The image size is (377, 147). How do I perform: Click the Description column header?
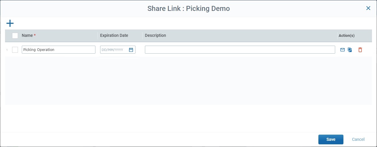pyautogui.click(x=156, y=35)
